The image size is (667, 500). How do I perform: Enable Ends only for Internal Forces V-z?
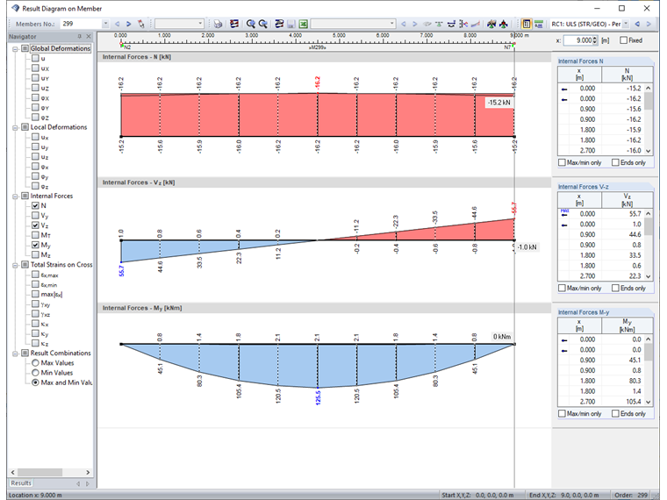615,288
